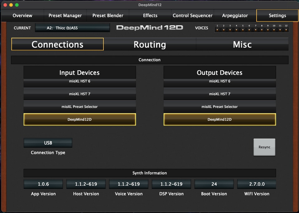Click the Host Version value 1.1.2-619
299x213 pixels.
[x=86, y=184]
